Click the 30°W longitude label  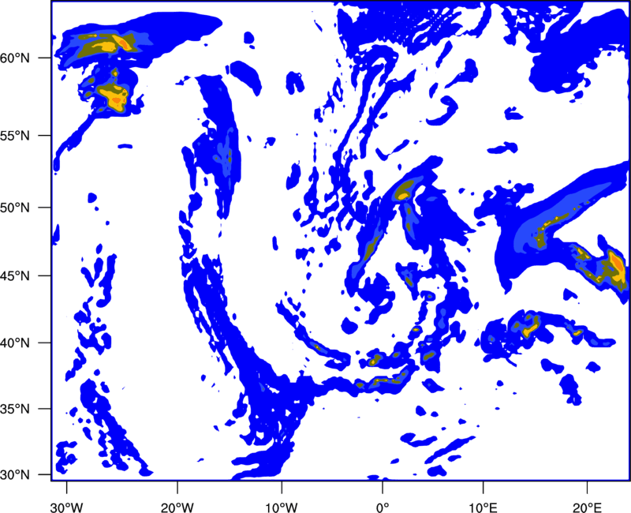tap(66, 507)
